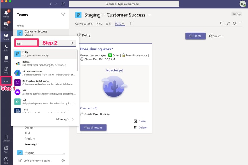Select the Alli app
The height and width of the screenshot is (165, 248).
point(45,92)
